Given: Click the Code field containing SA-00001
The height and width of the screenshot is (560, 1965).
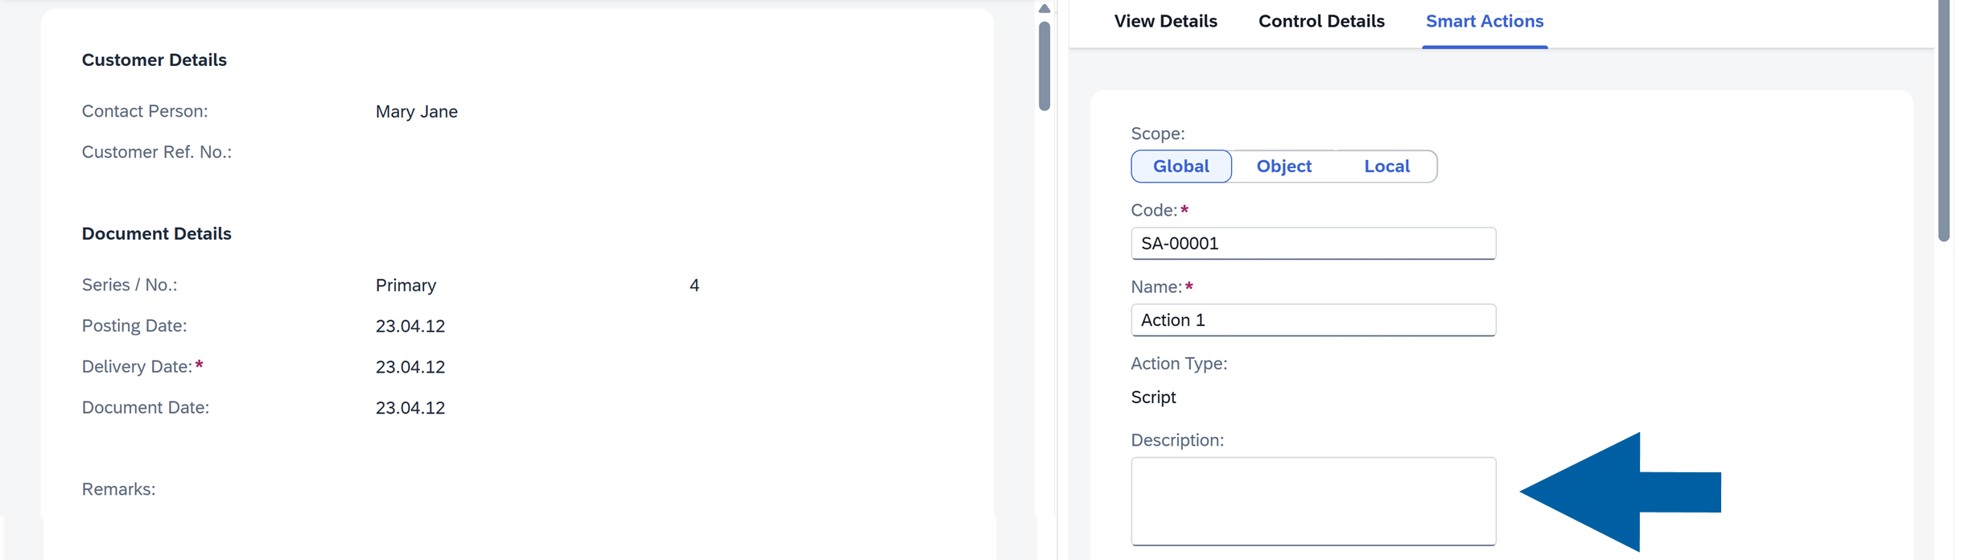Looking at the screenshot, I should [1313, 243].
